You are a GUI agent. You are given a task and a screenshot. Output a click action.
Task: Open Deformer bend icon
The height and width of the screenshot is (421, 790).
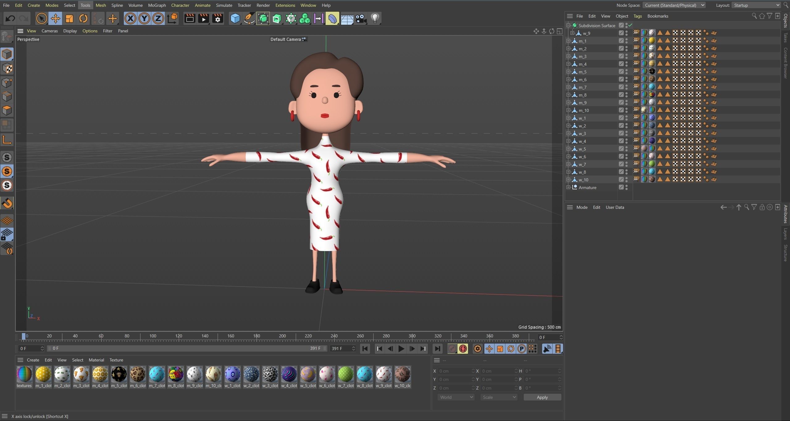point(332,19)
